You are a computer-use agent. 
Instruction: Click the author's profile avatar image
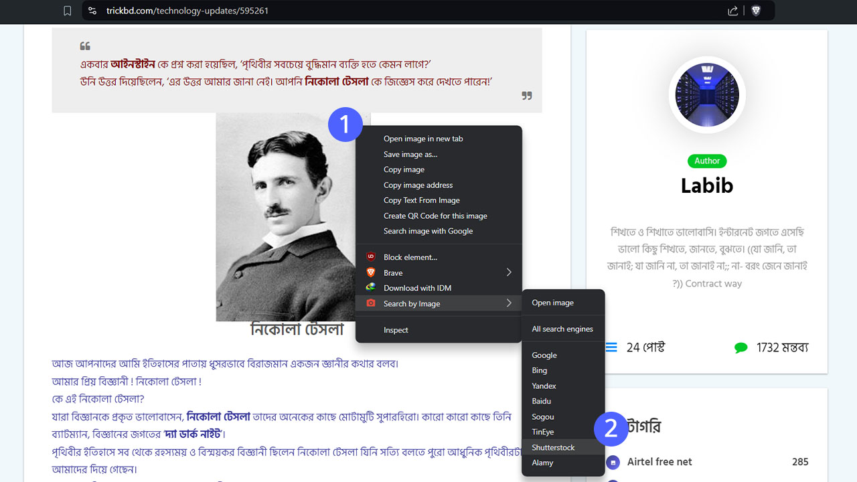707,95
